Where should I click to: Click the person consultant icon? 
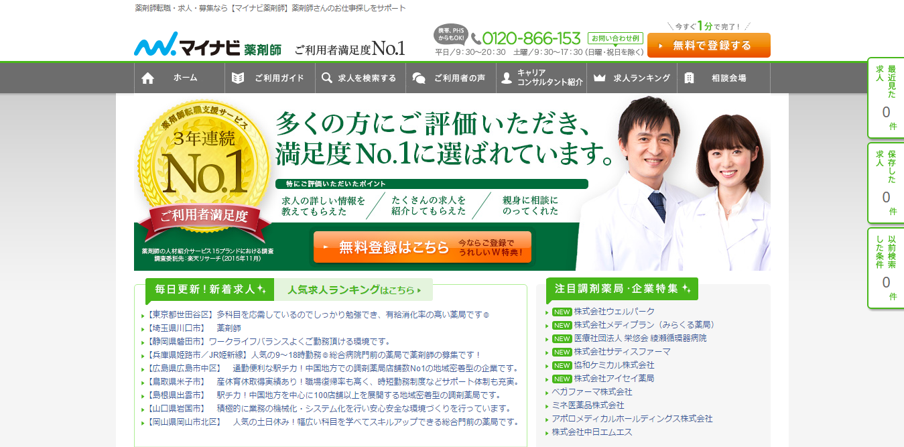pos(507,78)
